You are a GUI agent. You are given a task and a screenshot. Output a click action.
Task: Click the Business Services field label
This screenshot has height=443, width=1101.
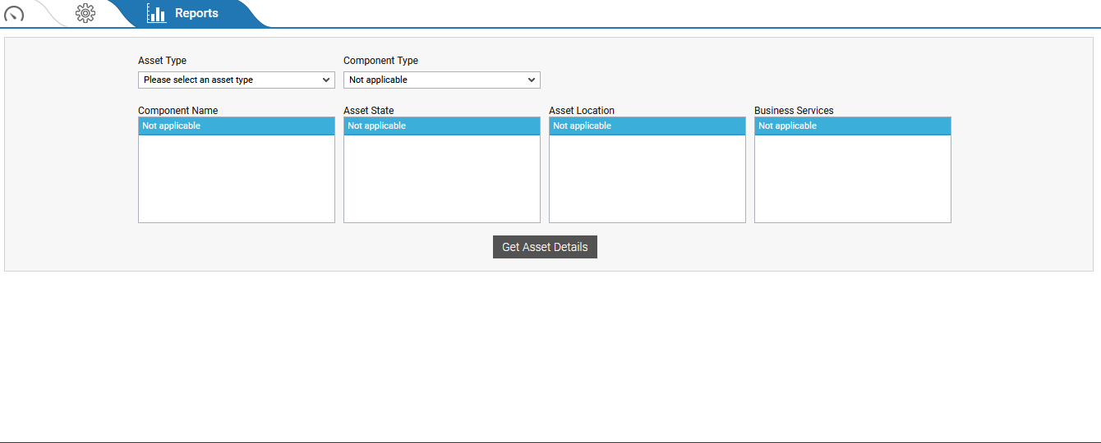click(x=794, y=110)
